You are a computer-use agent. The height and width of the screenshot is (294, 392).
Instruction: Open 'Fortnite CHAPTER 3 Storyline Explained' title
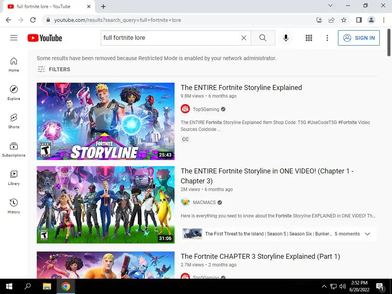coord(260,256)
